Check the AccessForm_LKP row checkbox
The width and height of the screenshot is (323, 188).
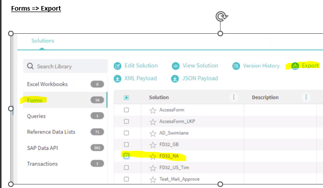[x=126, y=121]
